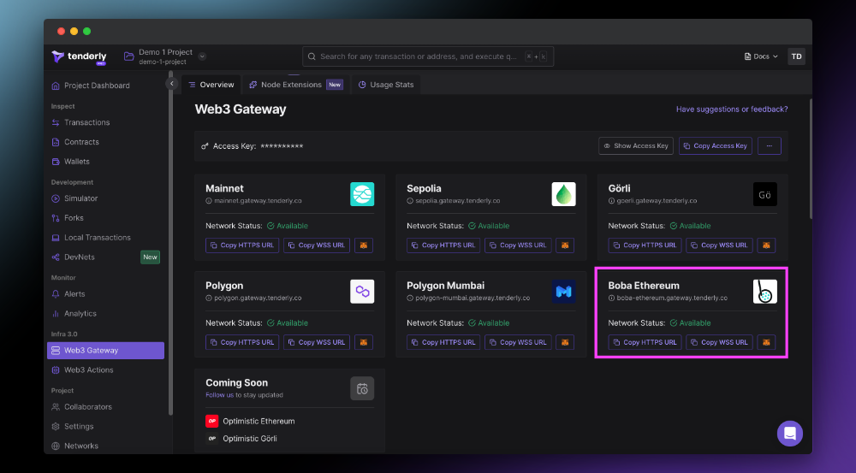The height and width of the screenshot is (473, 856).
Task: Click the MetaMask fox icon on Mainnet card
Action: pyautogui.click(x=363, y=245)
